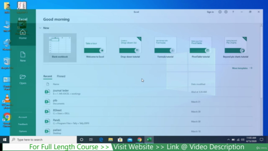Open File Explorer from taskbar
Viewport: 268px width, 151px height.
(111, 140)
